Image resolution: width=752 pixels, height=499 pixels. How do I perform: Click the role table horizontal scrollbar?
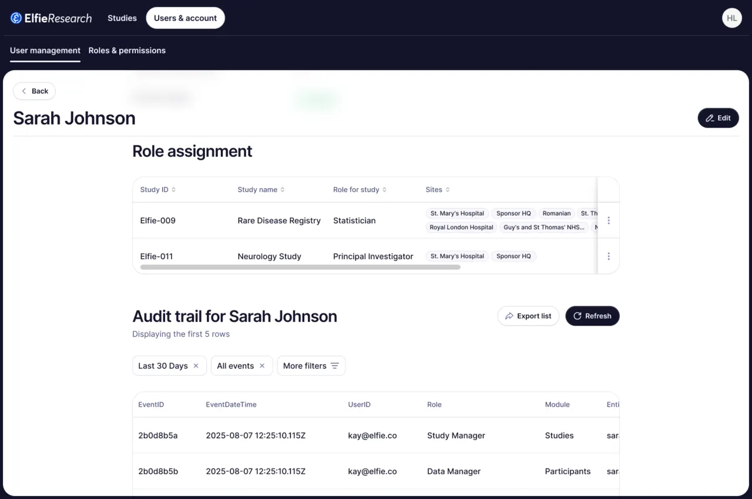(300, 267)
